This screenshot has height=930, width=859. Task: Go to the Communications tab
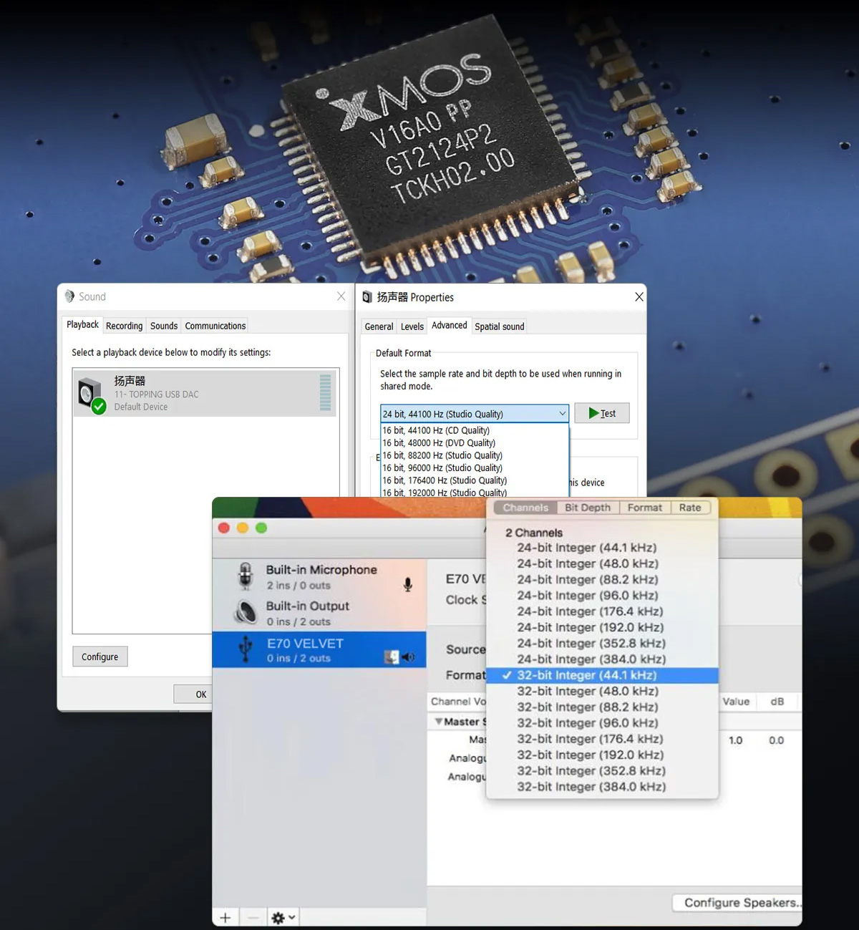215,326
